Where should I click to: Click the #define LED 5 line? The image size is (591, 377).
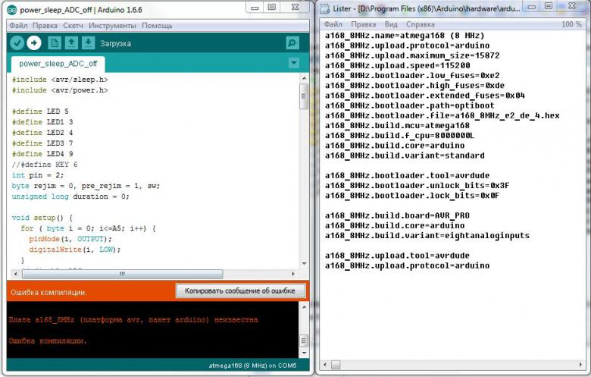click(x=40, y=112)
